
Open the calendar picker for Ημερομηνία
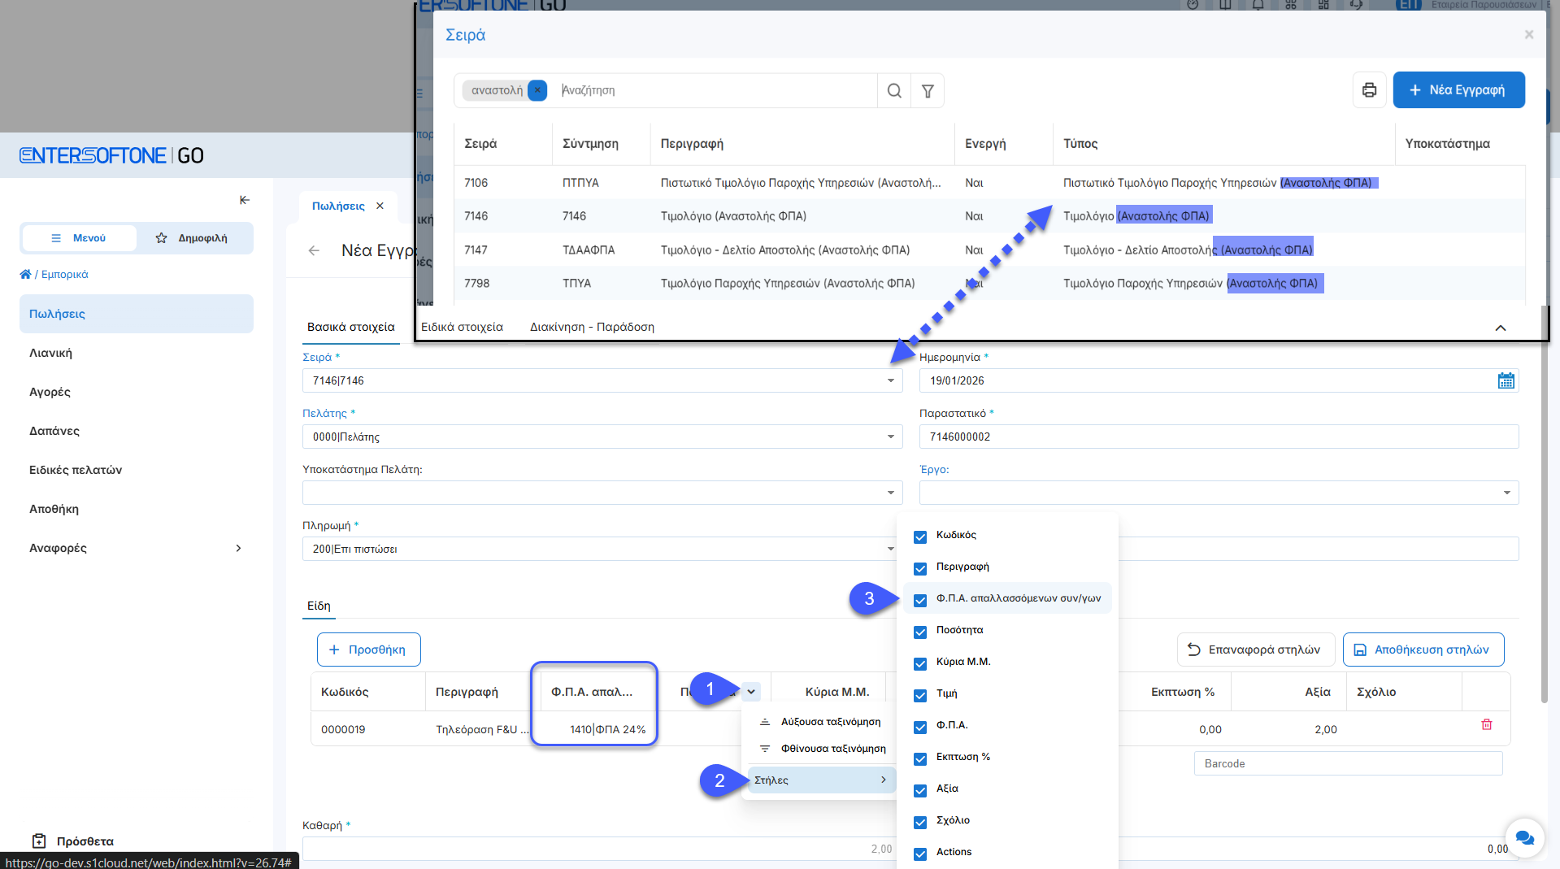(1506, 380)
